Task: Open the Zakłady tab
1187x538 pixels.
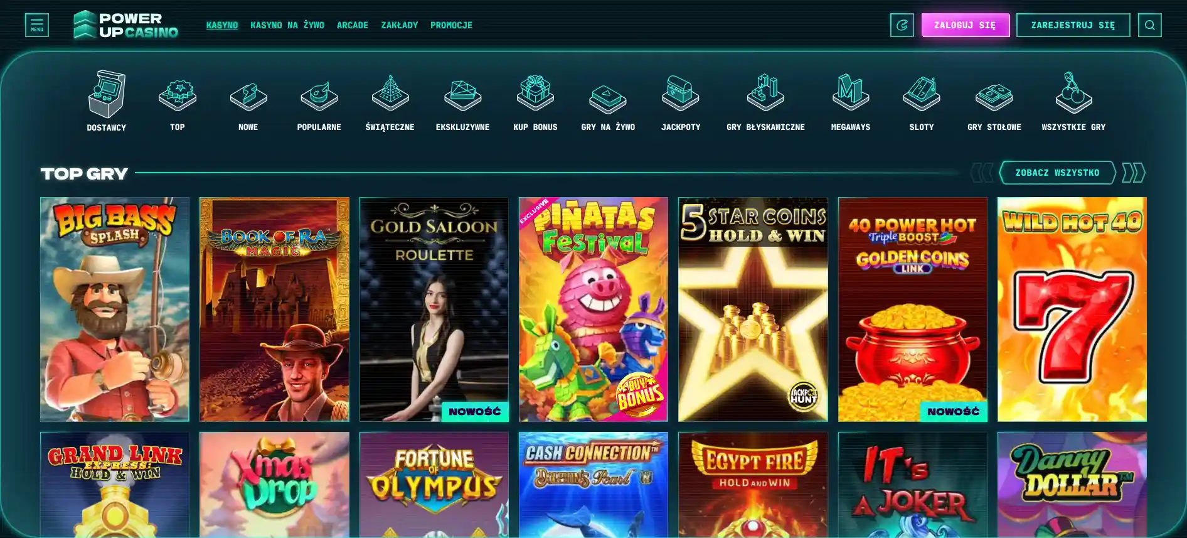Action: pos(400,25)
